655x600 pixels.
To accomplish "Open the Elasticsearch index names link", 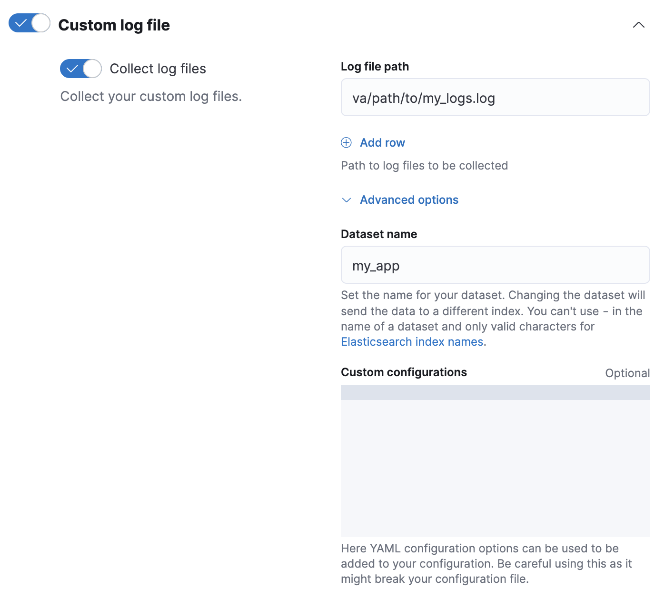I will pos(412,341).
